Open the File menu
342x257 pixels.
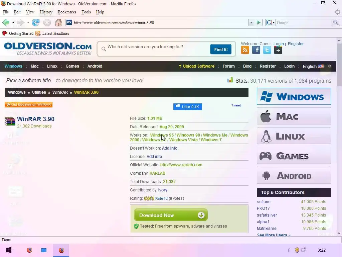[5, 12]
